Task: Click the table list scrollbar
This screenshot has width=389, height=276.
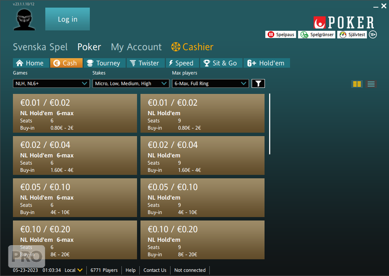Action: [x=270, y=124]
